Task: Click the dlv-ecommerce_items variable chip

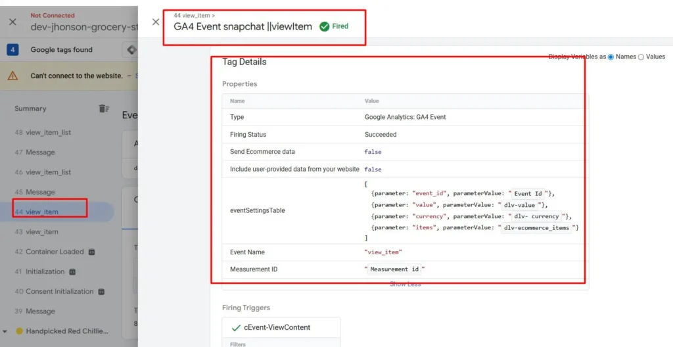Action: [536, 227]
